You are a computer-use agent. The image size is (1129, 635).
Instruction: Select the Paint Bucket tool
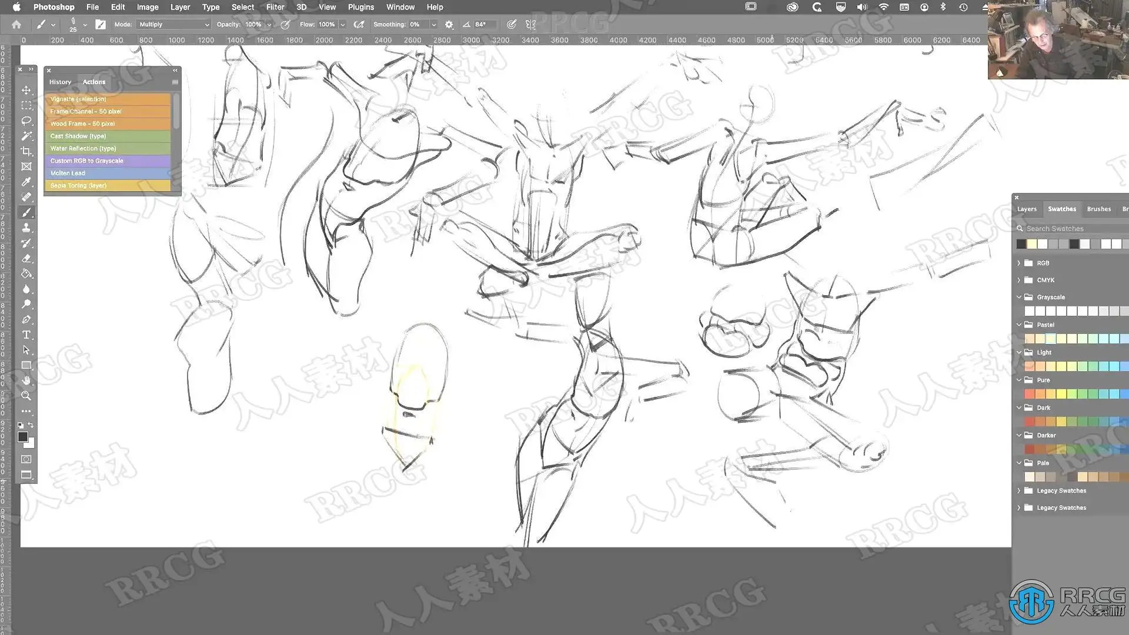[x=26, y=274]
